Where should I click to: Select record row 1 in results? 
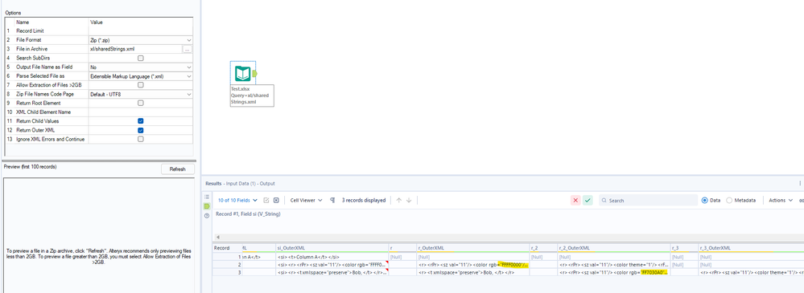[x=227, y=257]
